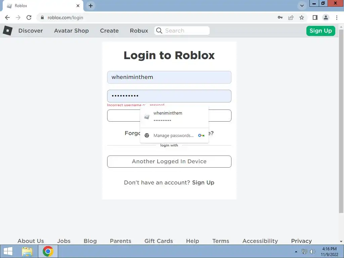Open the password key icon in address bar
The width and height of the screenshot is (344, 258).
click(280, 17)
